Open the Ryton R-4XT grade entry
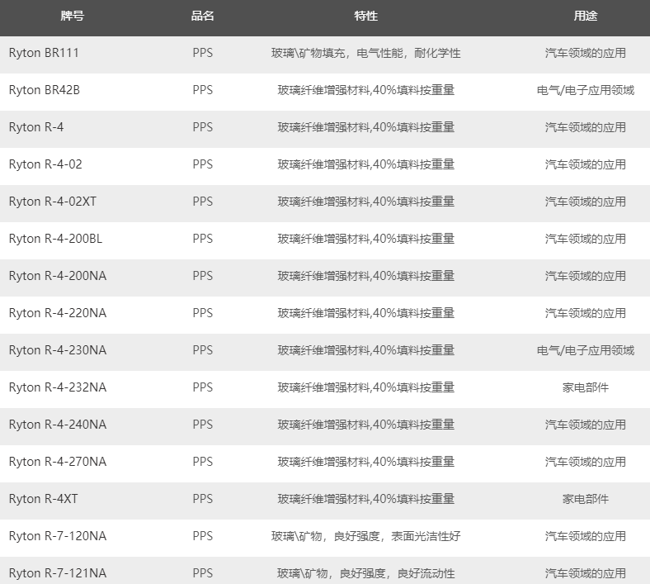Viewport: 650px width, 584px height. [43, 499]
